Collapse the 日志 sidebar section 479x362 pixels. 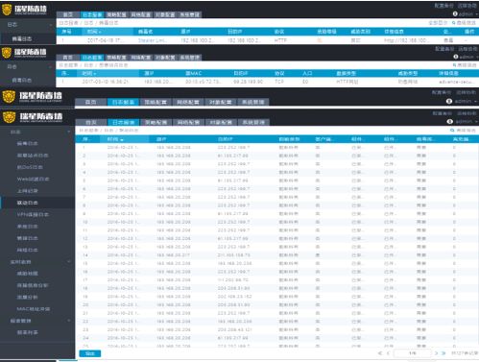(69, 132)
